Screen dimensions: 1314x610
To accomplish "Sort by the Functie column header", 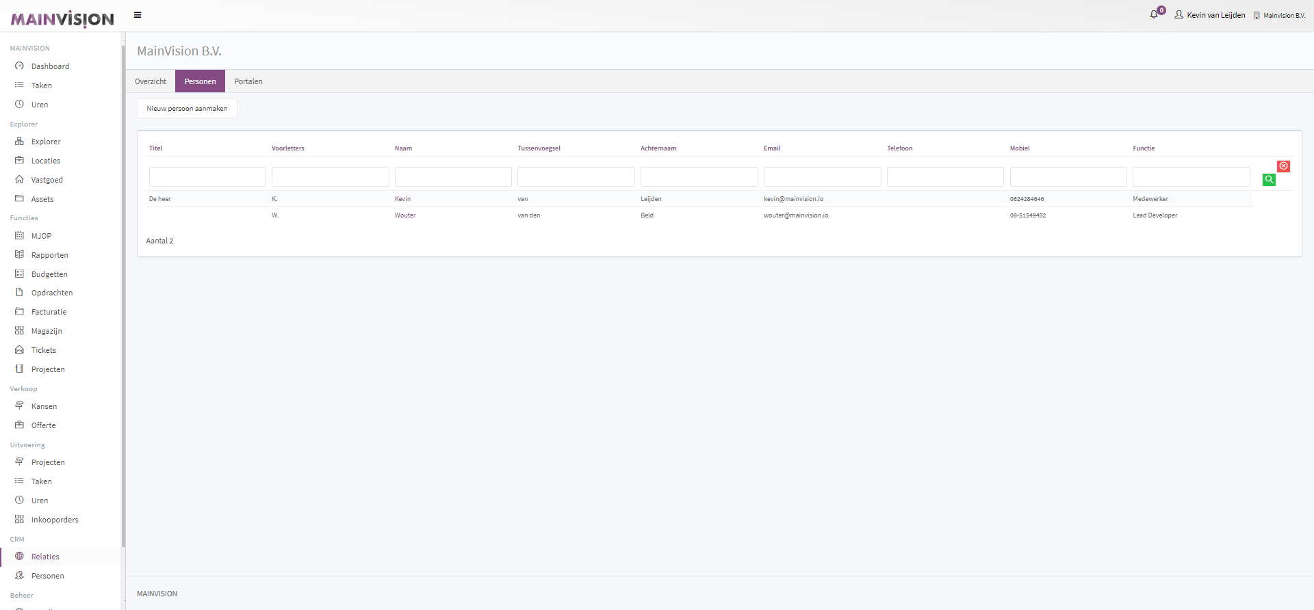I will pos(1144,148).
